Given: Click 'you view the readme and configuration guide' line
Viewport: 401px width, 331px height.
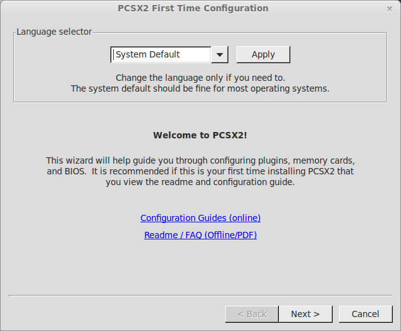Looking at the screenshot, I should (200, 182).
